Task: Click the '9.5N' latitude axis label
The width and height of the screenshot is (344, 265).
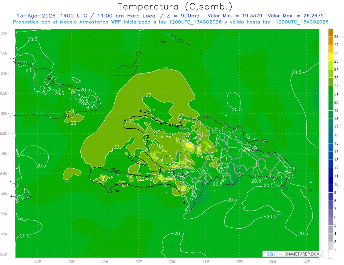Action: point(4,134)
